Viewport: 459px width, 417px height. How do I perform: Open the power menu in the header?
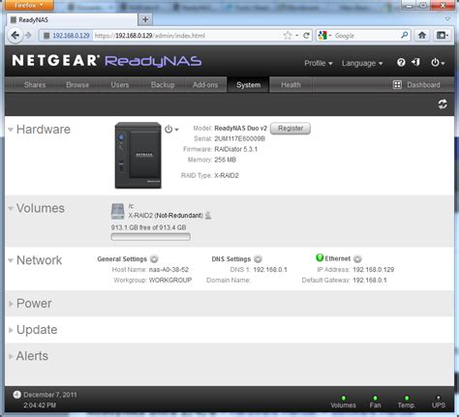pos(438,62)
